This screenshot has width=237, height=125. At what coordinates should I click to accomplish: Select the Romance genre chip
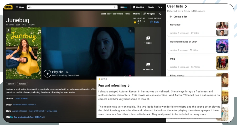(x=22, y=84)
